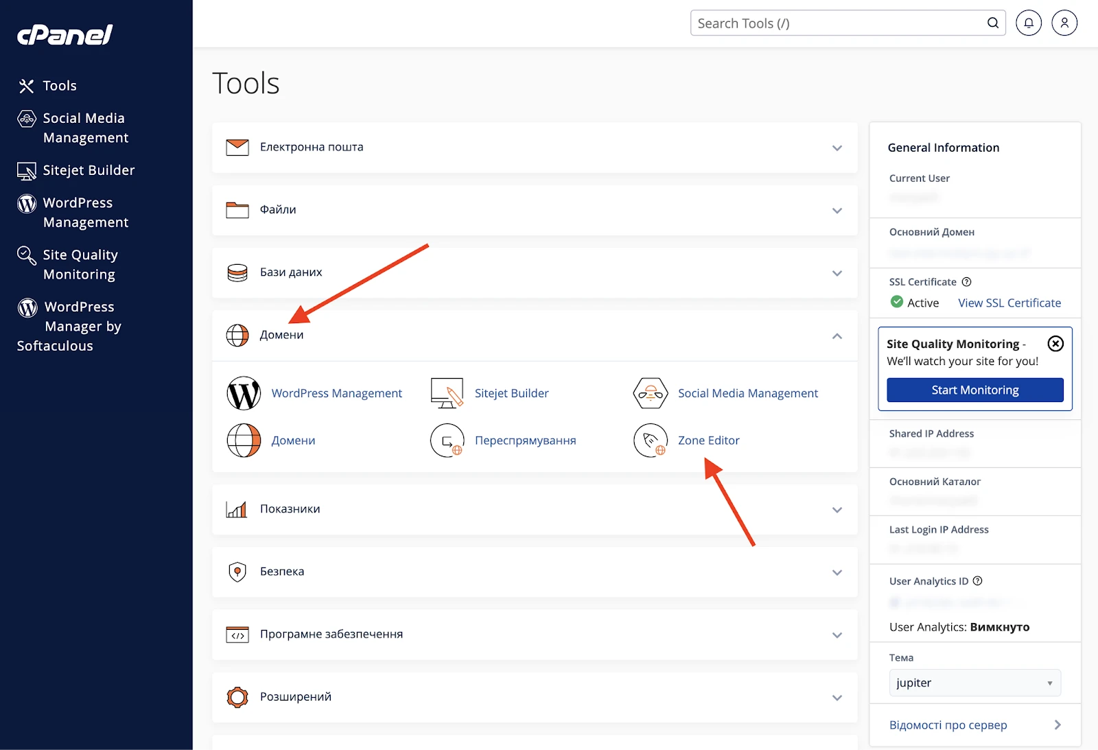The image size is (1098, 750).
Task: Open notifications bell
Action: click(1029, 23)
